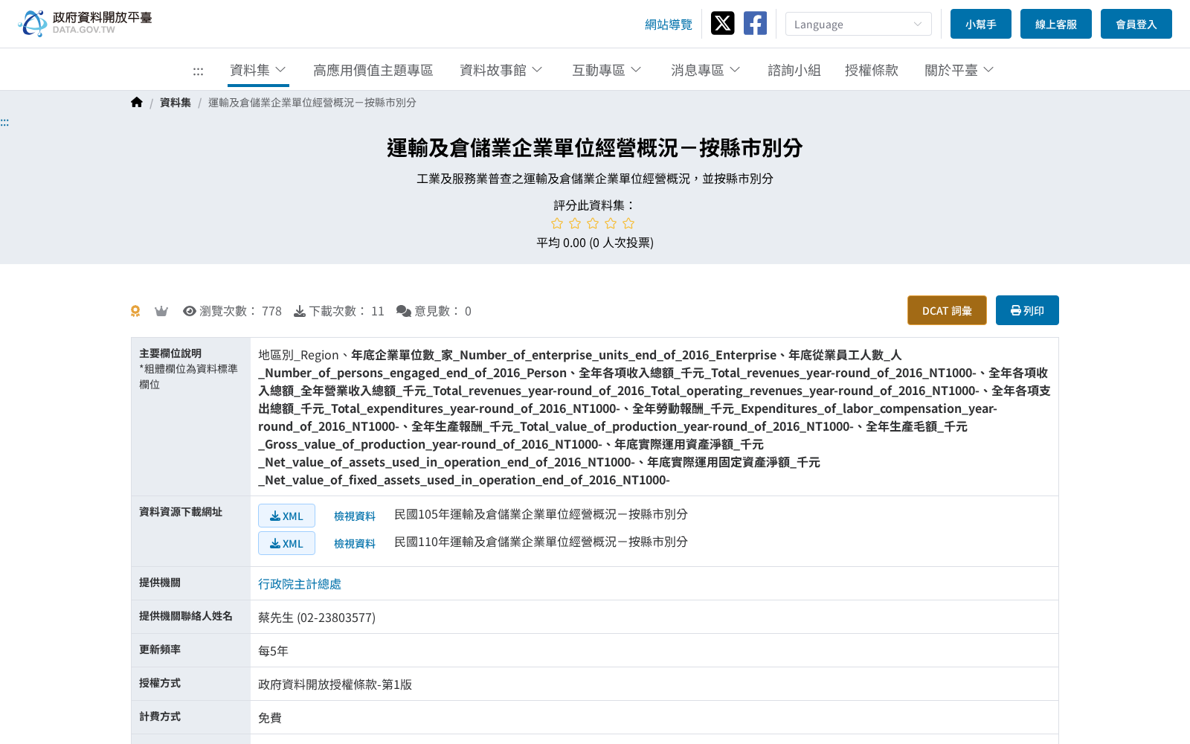Screen dimensions: 1190x744
Task: Click the DCAT 詞彙 button
Action: pyautogui.click(x=947, y=310)
